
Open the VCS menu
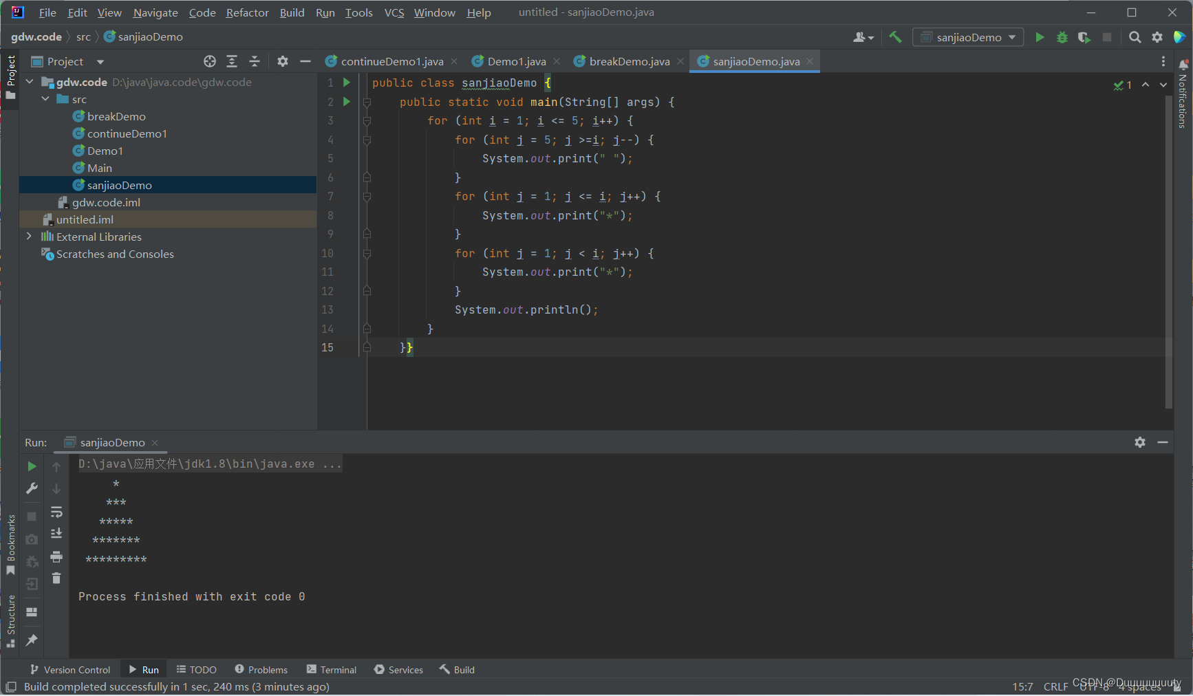tap(394, 12)
